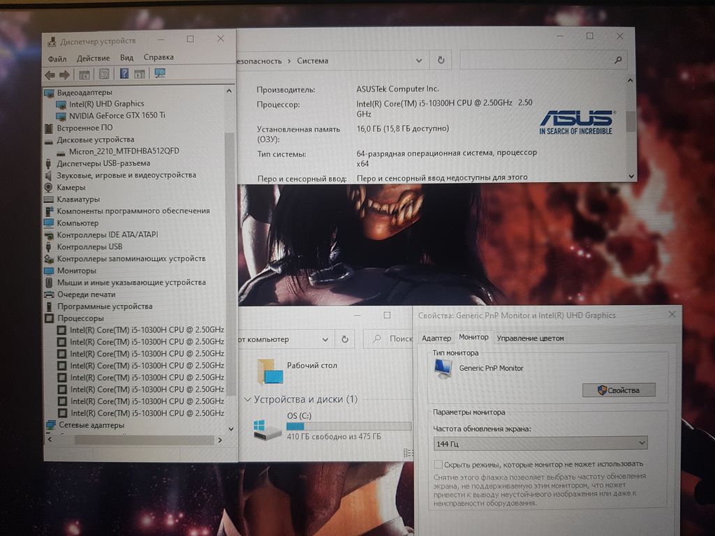Collapse the Устройства и диски section
Viewport: 715px width, 536px height.
click(248, 400)
